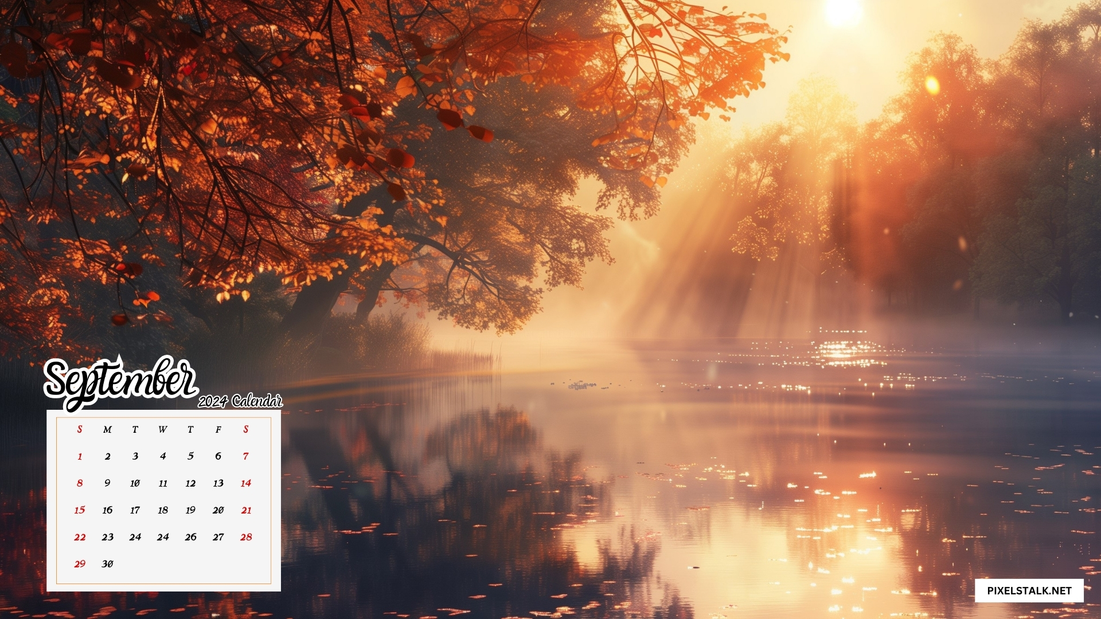Click the '2024 Calendar' subtitle text

240,401
